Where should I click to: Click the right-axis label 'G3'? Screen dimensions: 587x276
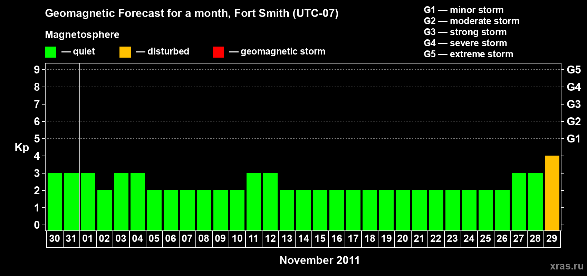pos(574,104)
